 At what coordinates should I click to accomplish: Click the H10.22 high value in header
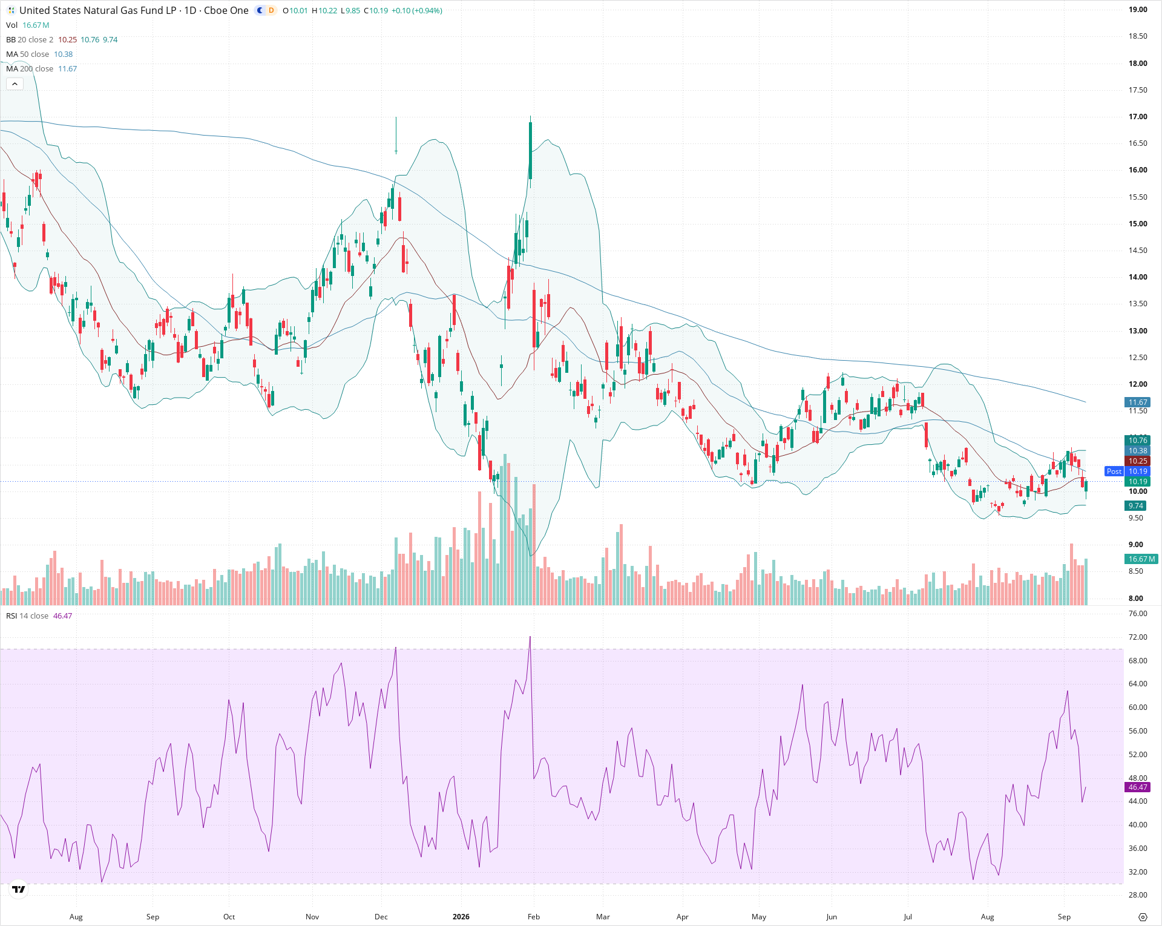[324, 10]
